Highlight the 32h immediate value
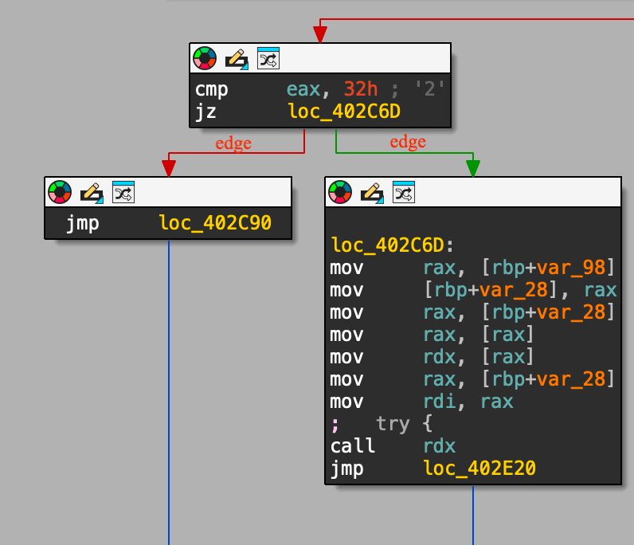 pos(360,88)
